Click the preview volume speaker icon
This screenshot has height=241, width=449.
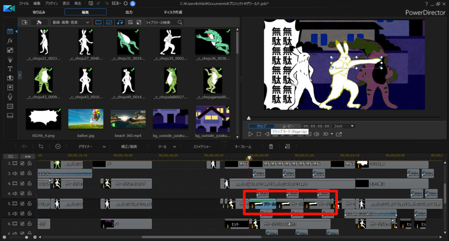click(317, 134)
